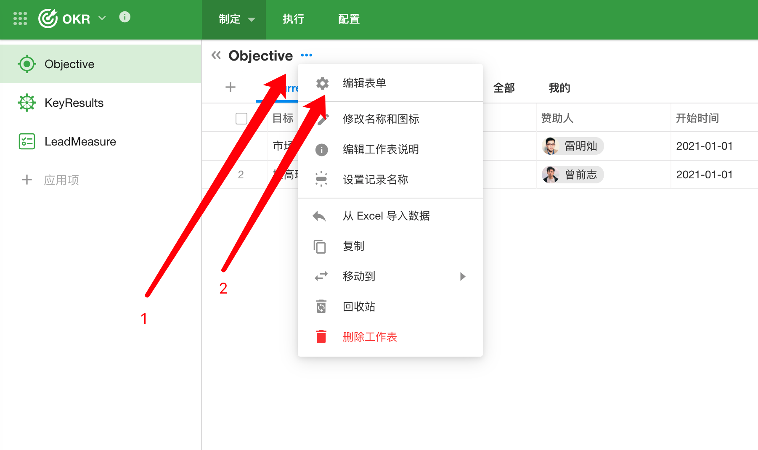Click start date of 曾前志's row
This screenshot has width=758, height=450.
(x=705, y=175)
